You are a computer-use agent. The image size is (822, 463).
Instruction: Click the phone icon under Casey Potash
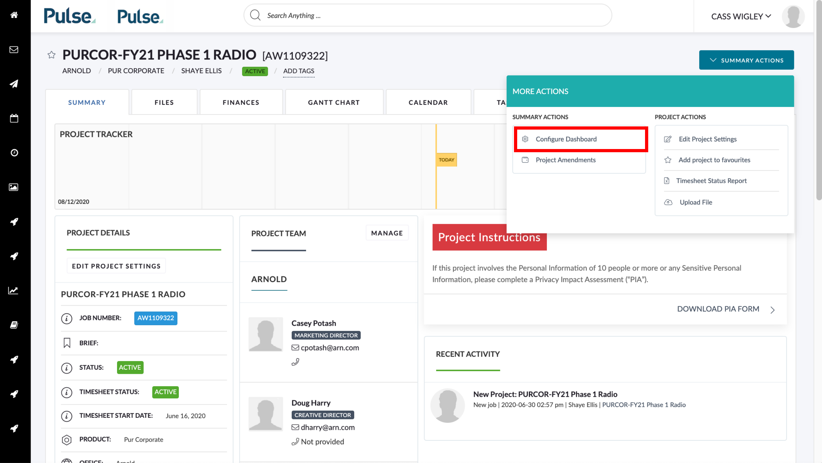pyautogui.click(x=295, y=362)
